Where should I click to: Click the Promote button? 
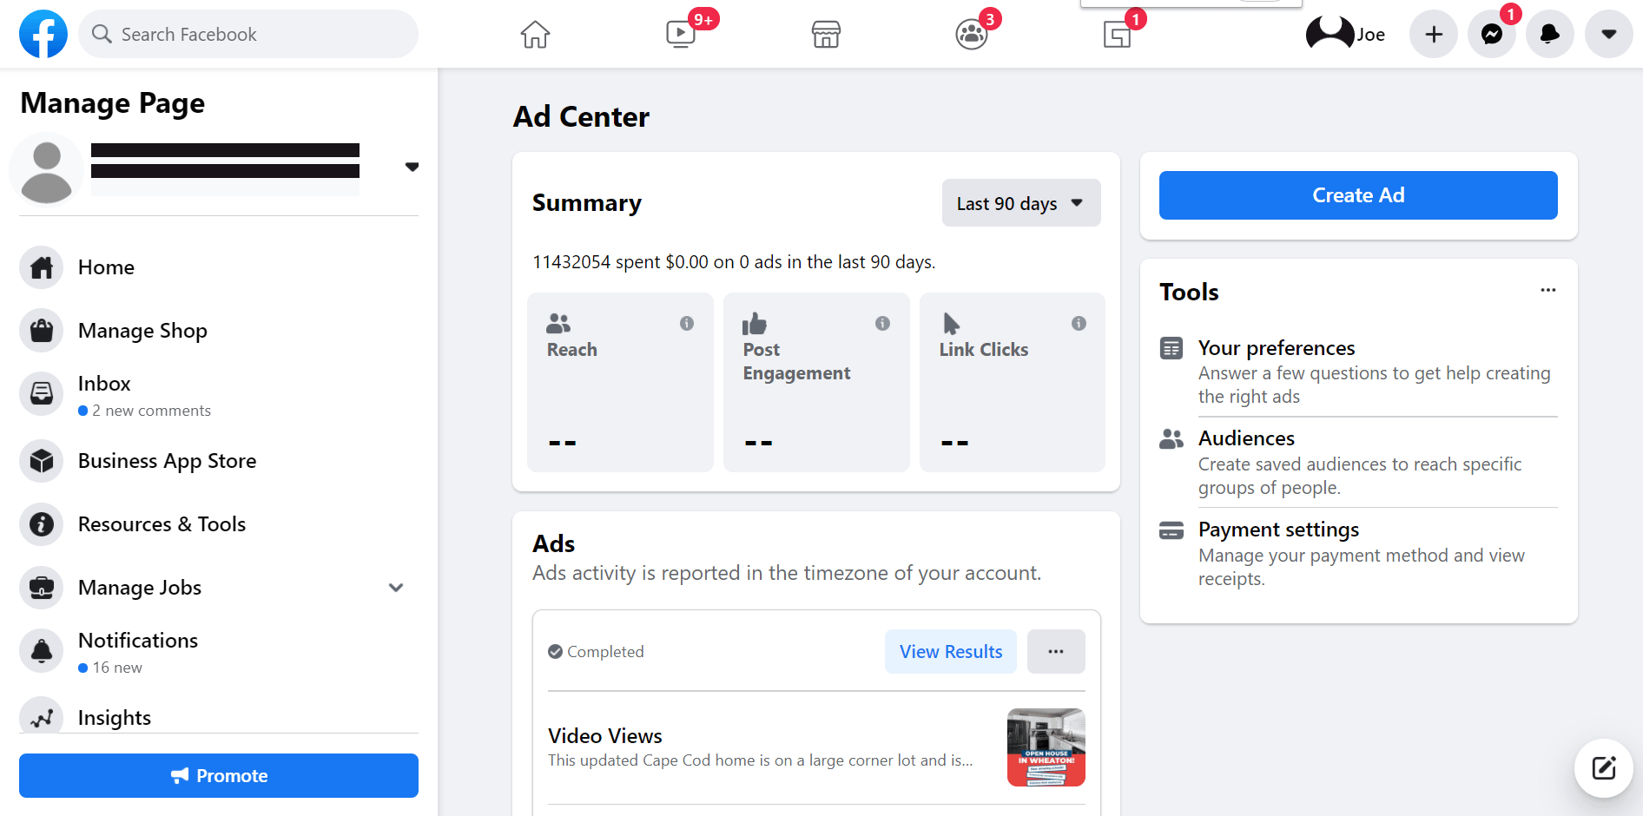(x=218, y=775)
